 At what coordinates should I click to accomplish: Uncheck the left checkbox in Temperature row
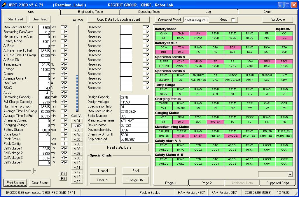[62, 64]
